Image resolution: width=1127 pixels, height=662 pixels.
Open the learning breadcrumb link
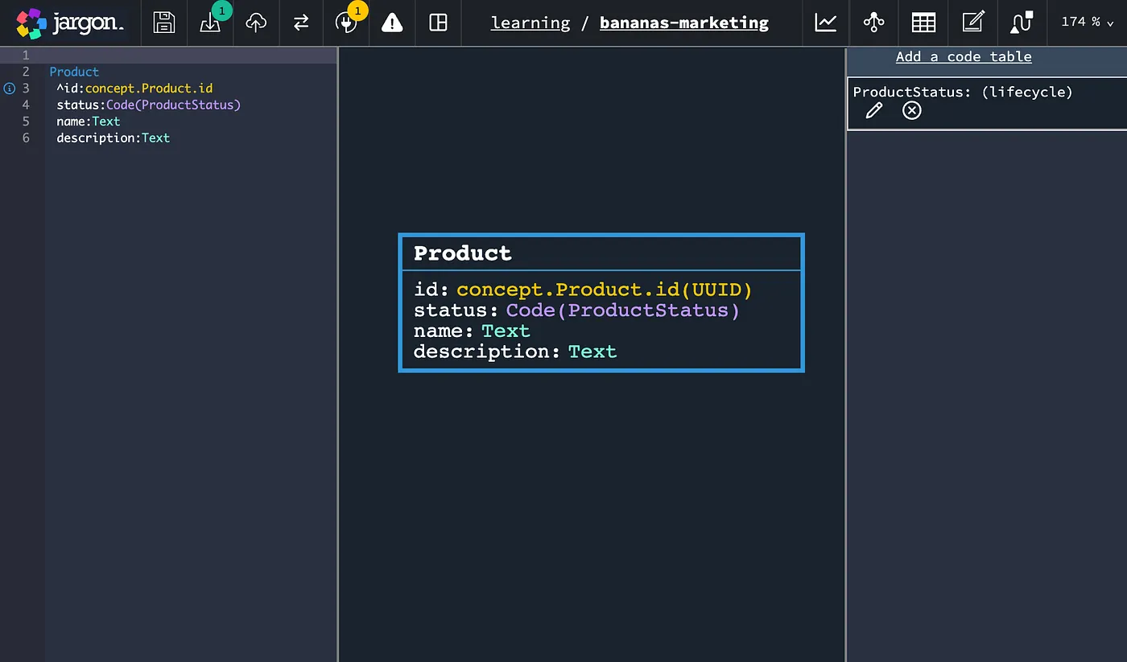pos(530,23)
